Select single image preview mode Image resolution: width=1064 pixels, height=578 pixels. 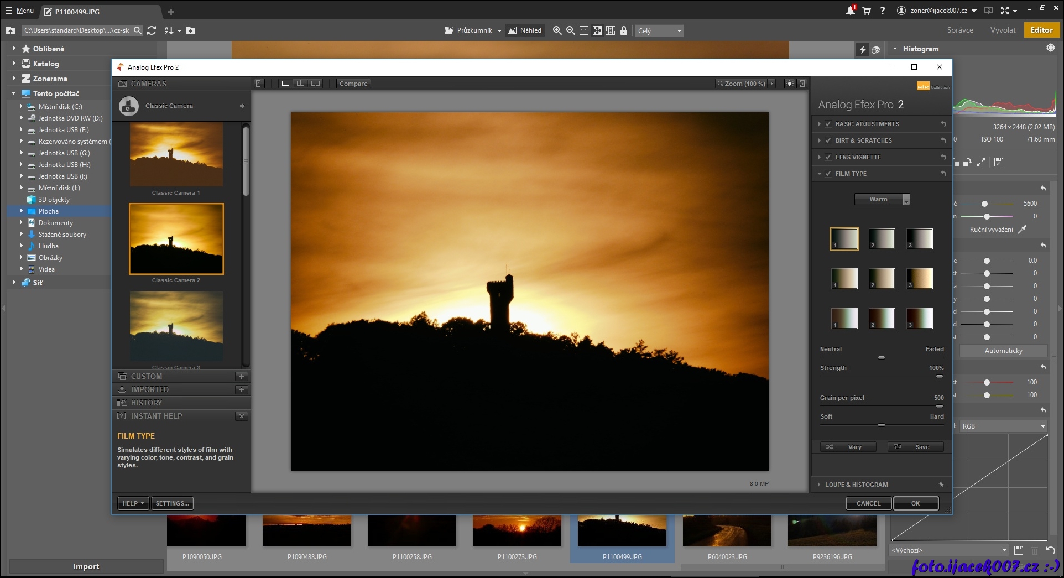(x=285, y=84)
